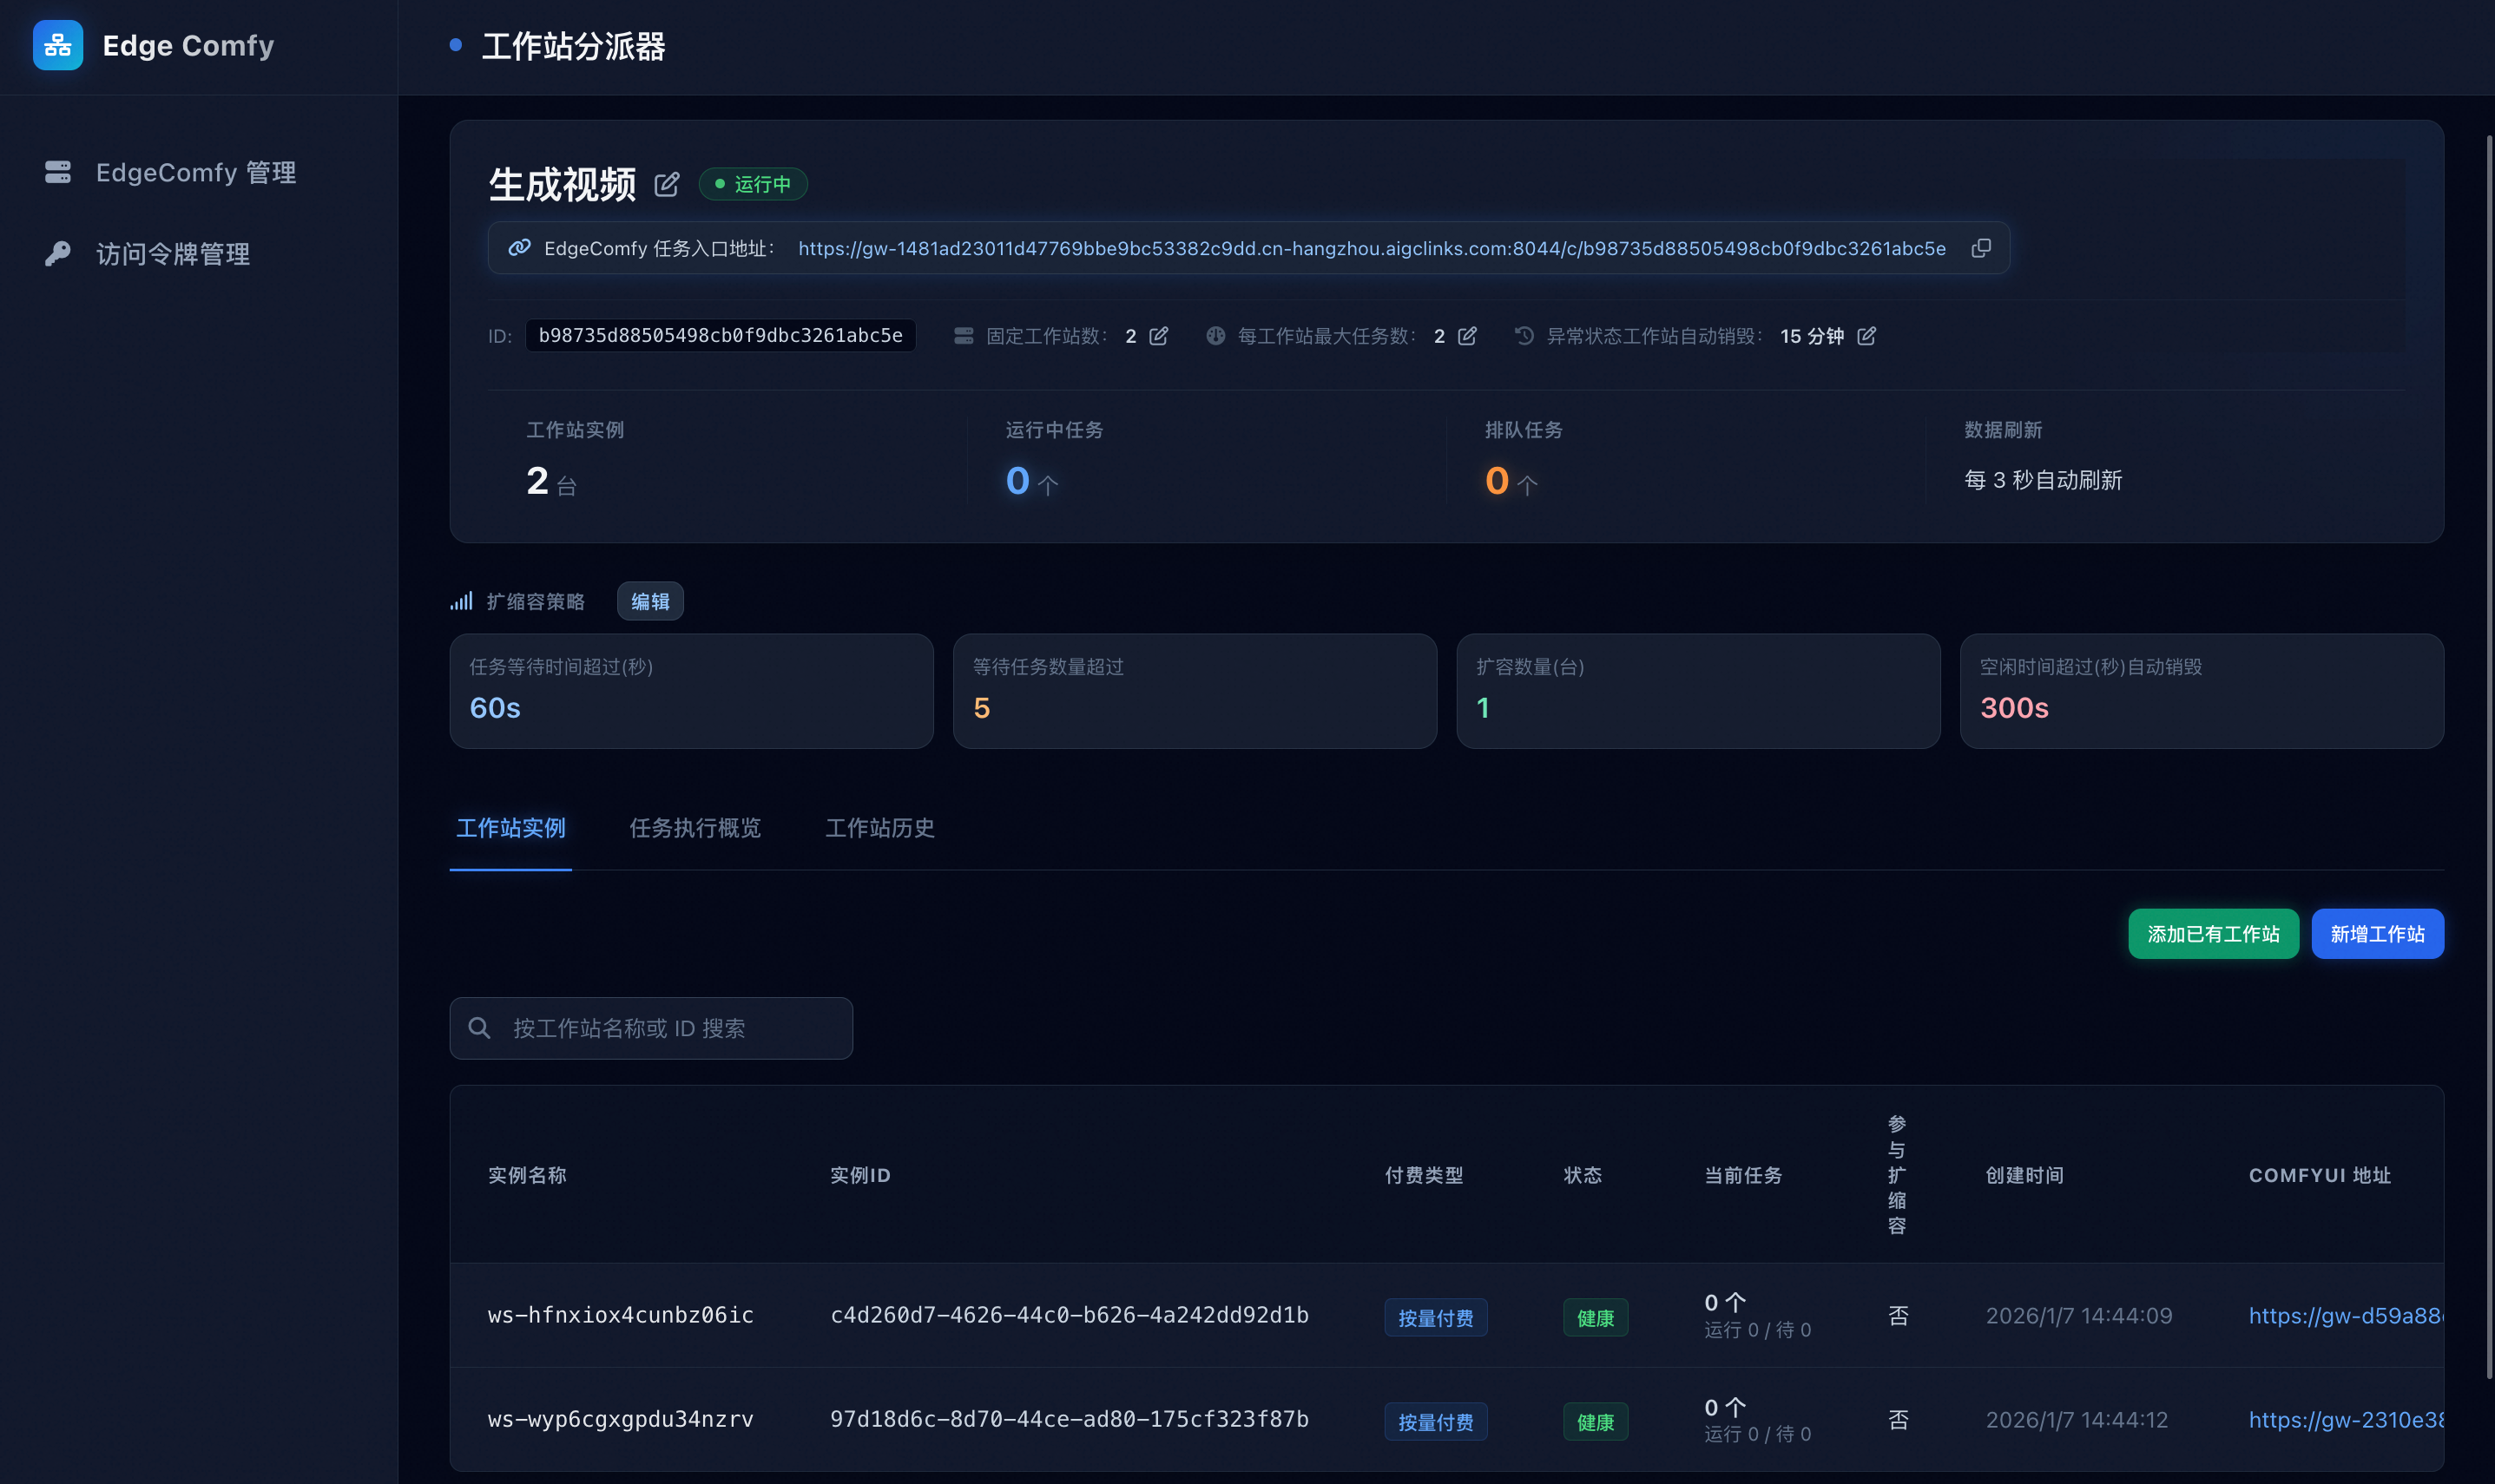Click the 新增工作站 button
Image resolution: width=2495 pixels, height=1484 pixels.
2376,934
